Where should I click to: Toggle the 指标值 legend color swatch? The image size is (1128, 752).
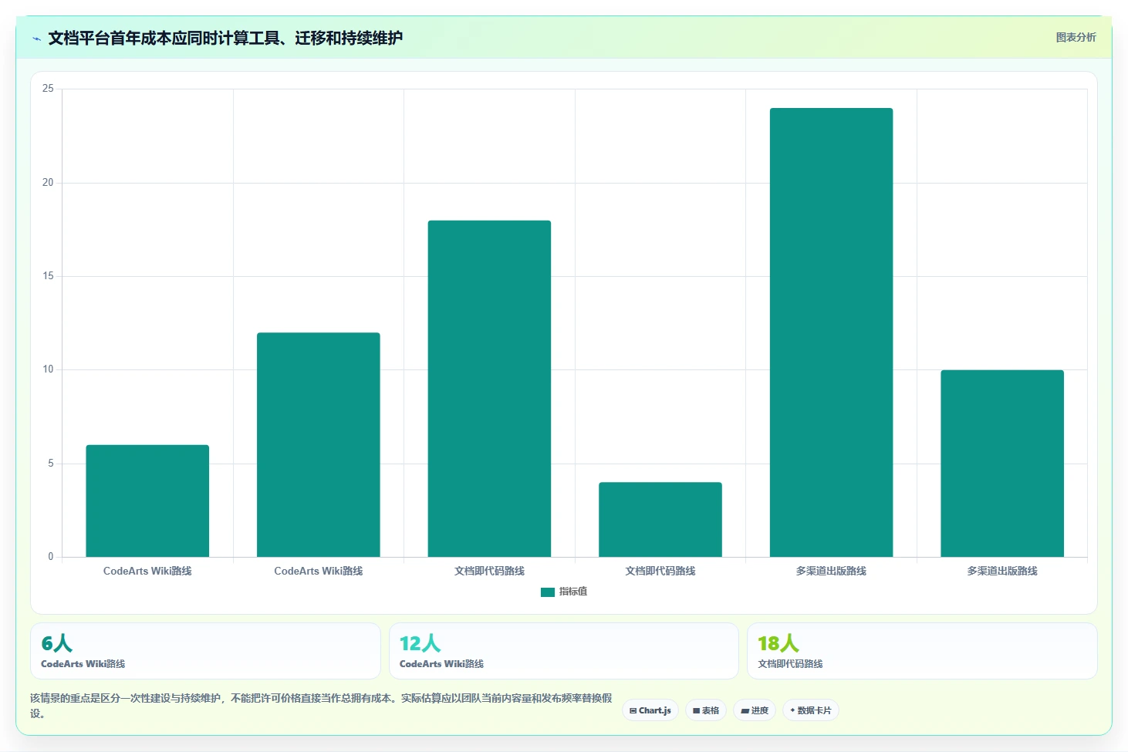coord(548,592)
